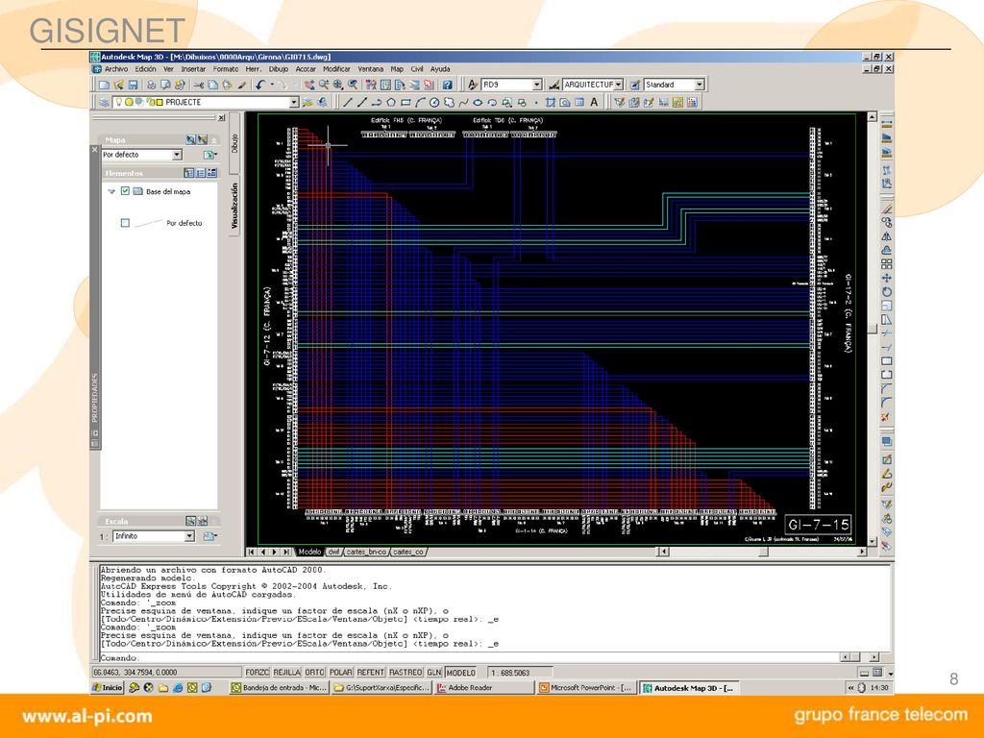The height and width of the screenshot is (738, 984).
Task: Open the RD9 text style dropdown
Action: point(537,85)
